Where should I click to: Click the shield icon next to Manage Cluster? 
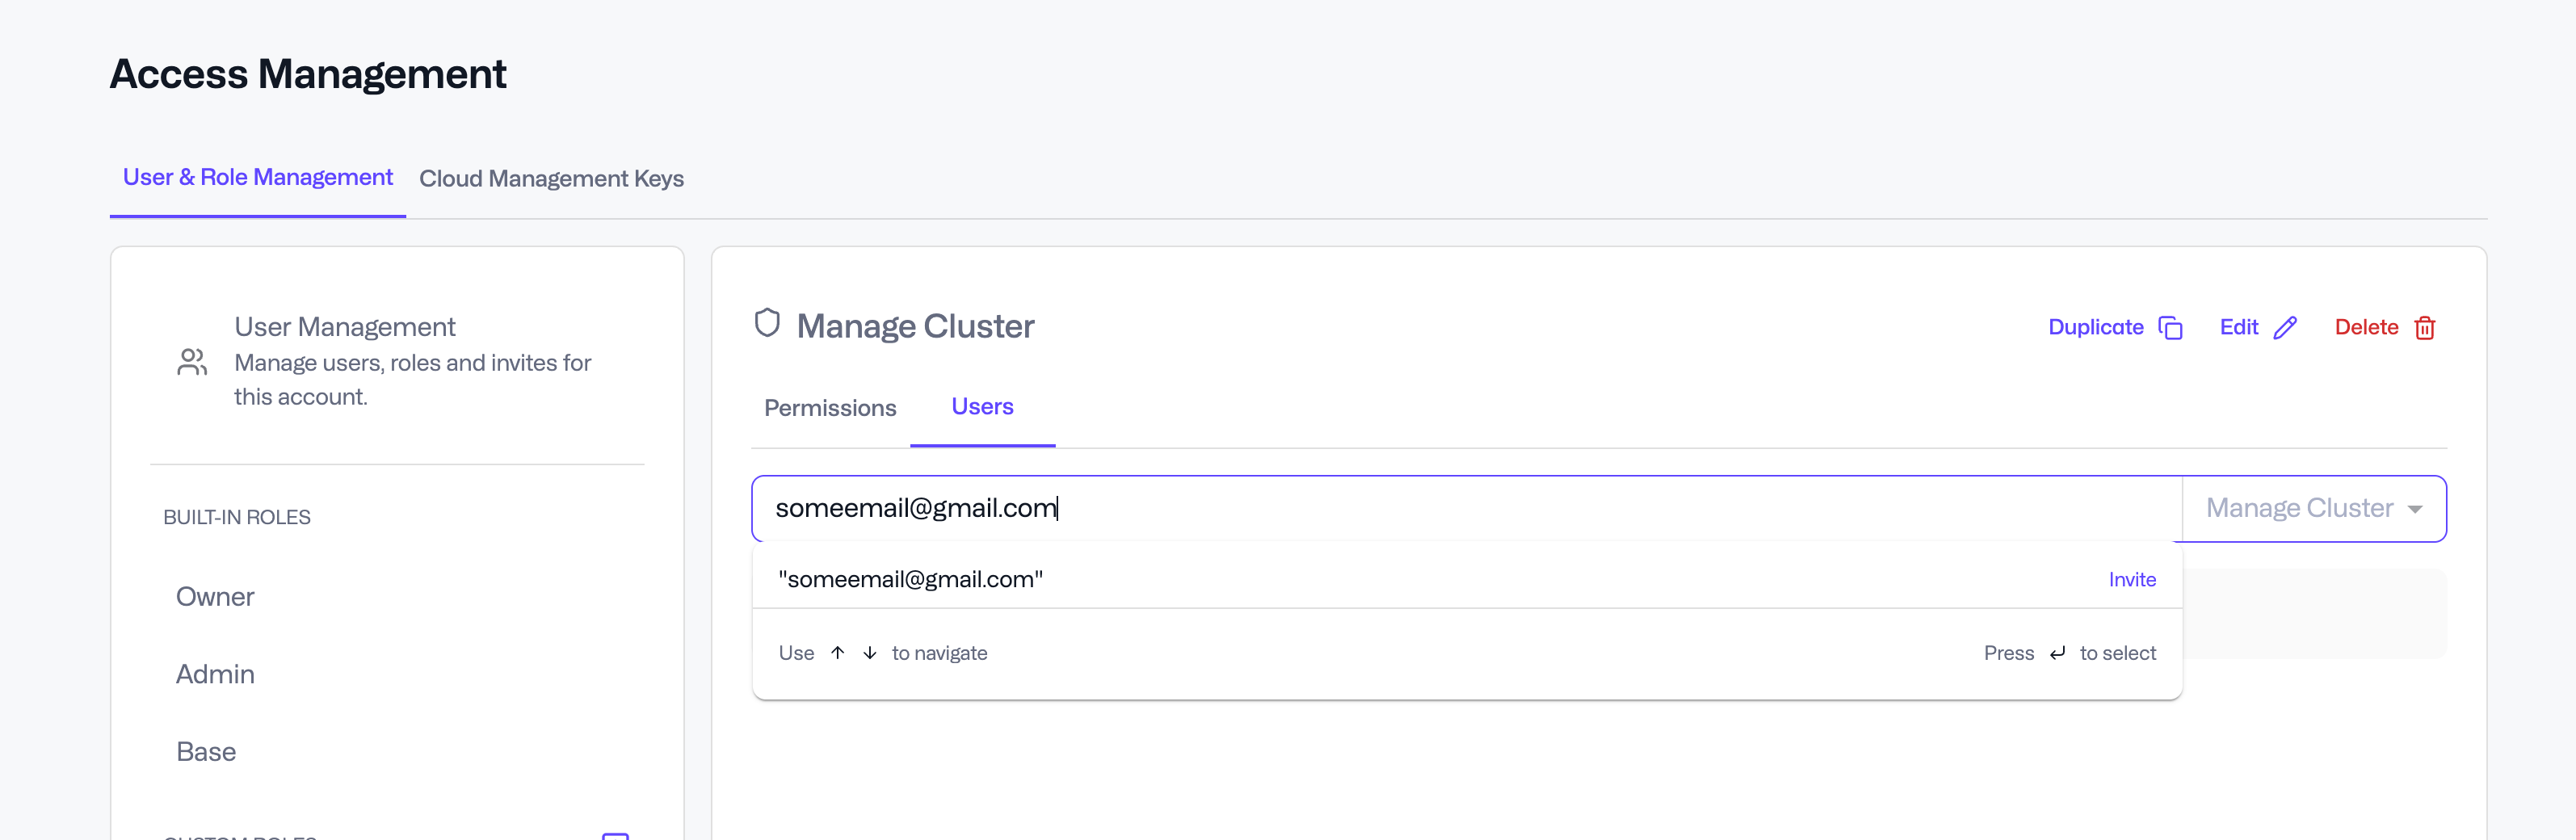click(767, 323)
